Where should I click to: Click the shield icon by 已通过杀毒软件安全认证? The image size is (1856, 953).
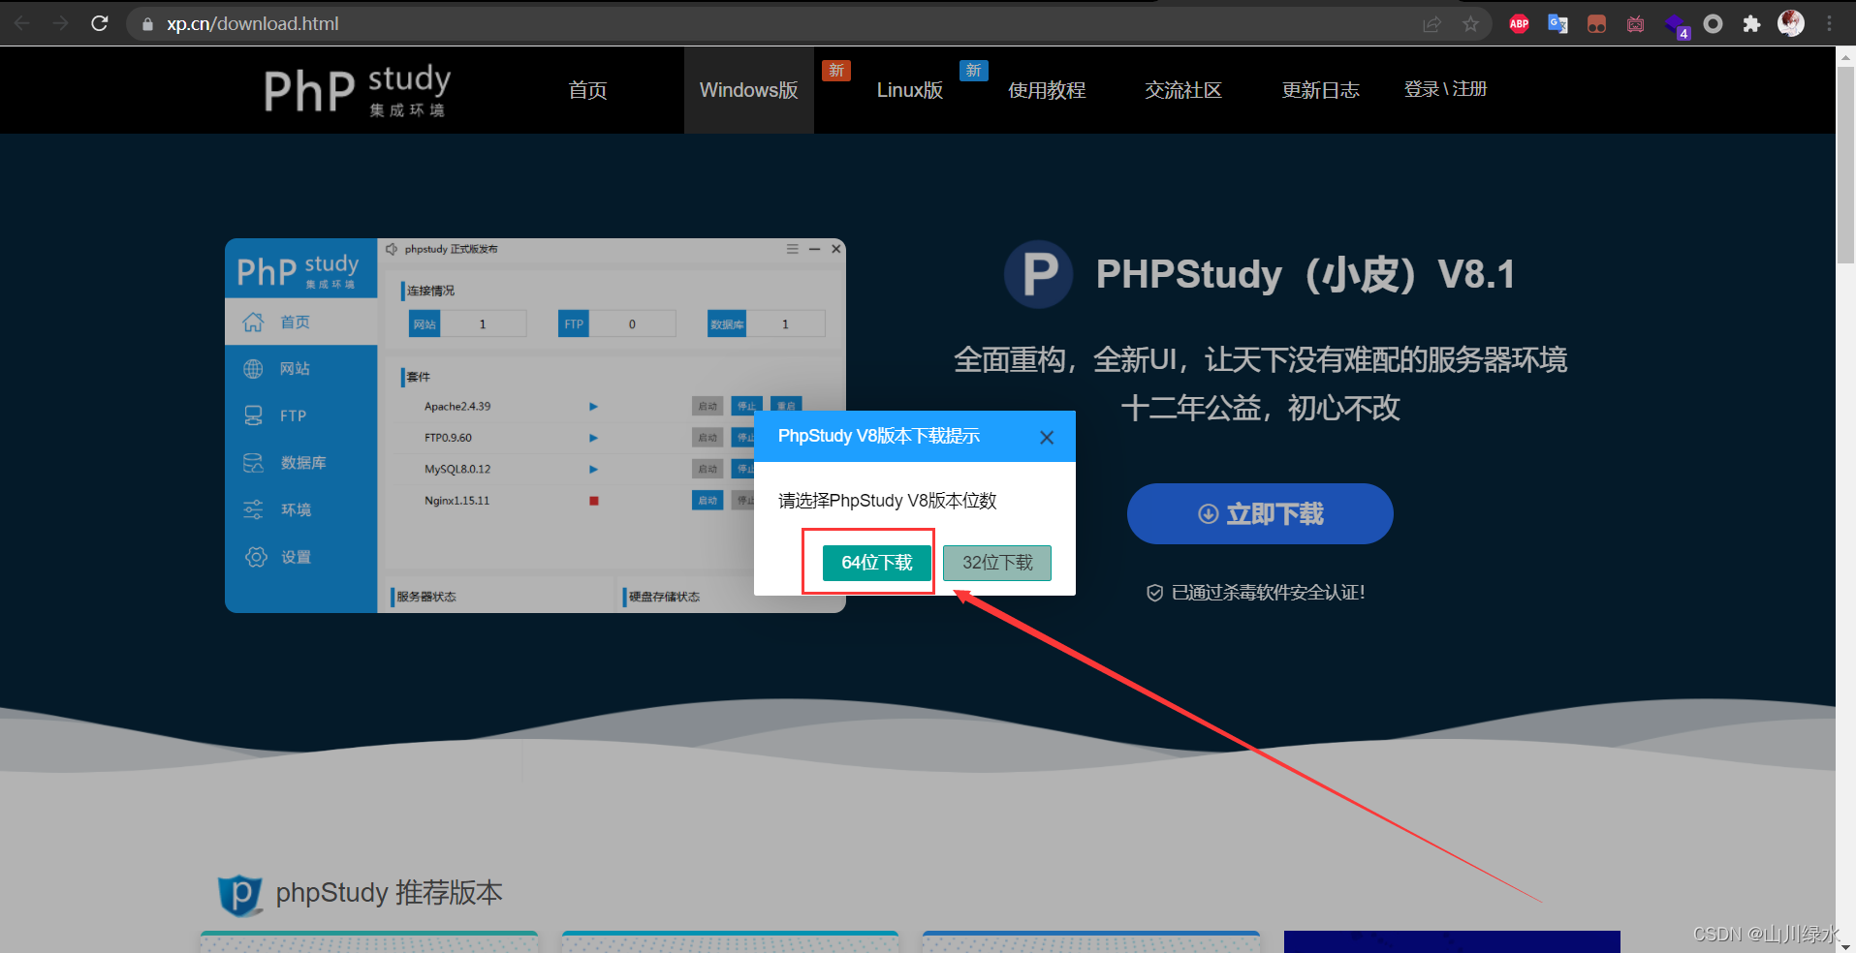pyautogui.click(x=1154, y=593)
